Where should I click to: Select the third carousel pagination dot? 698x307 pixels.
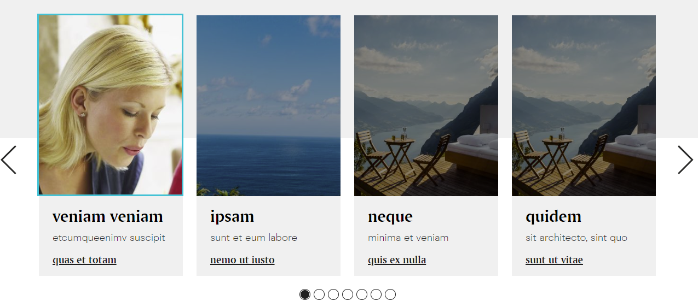click(333, 294)
